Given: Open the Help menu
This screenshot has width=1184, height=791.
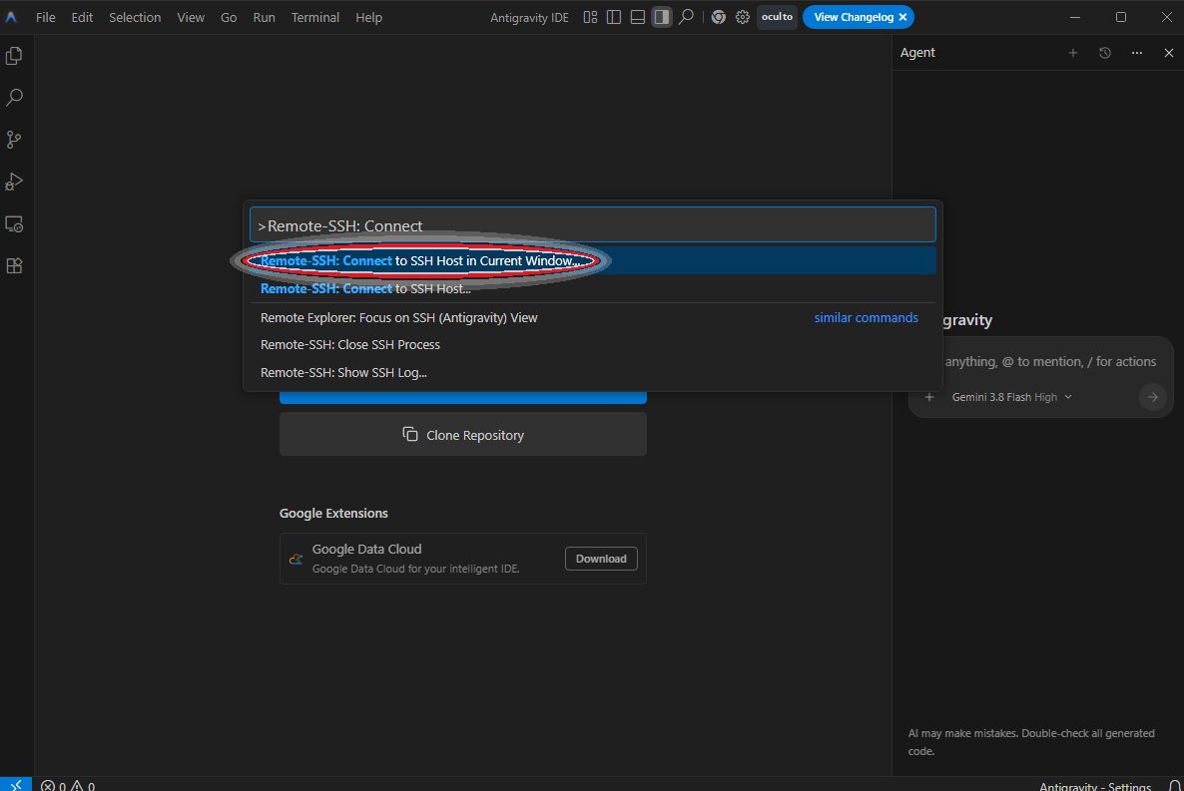Looking at the screenshot, I should 368,17.
